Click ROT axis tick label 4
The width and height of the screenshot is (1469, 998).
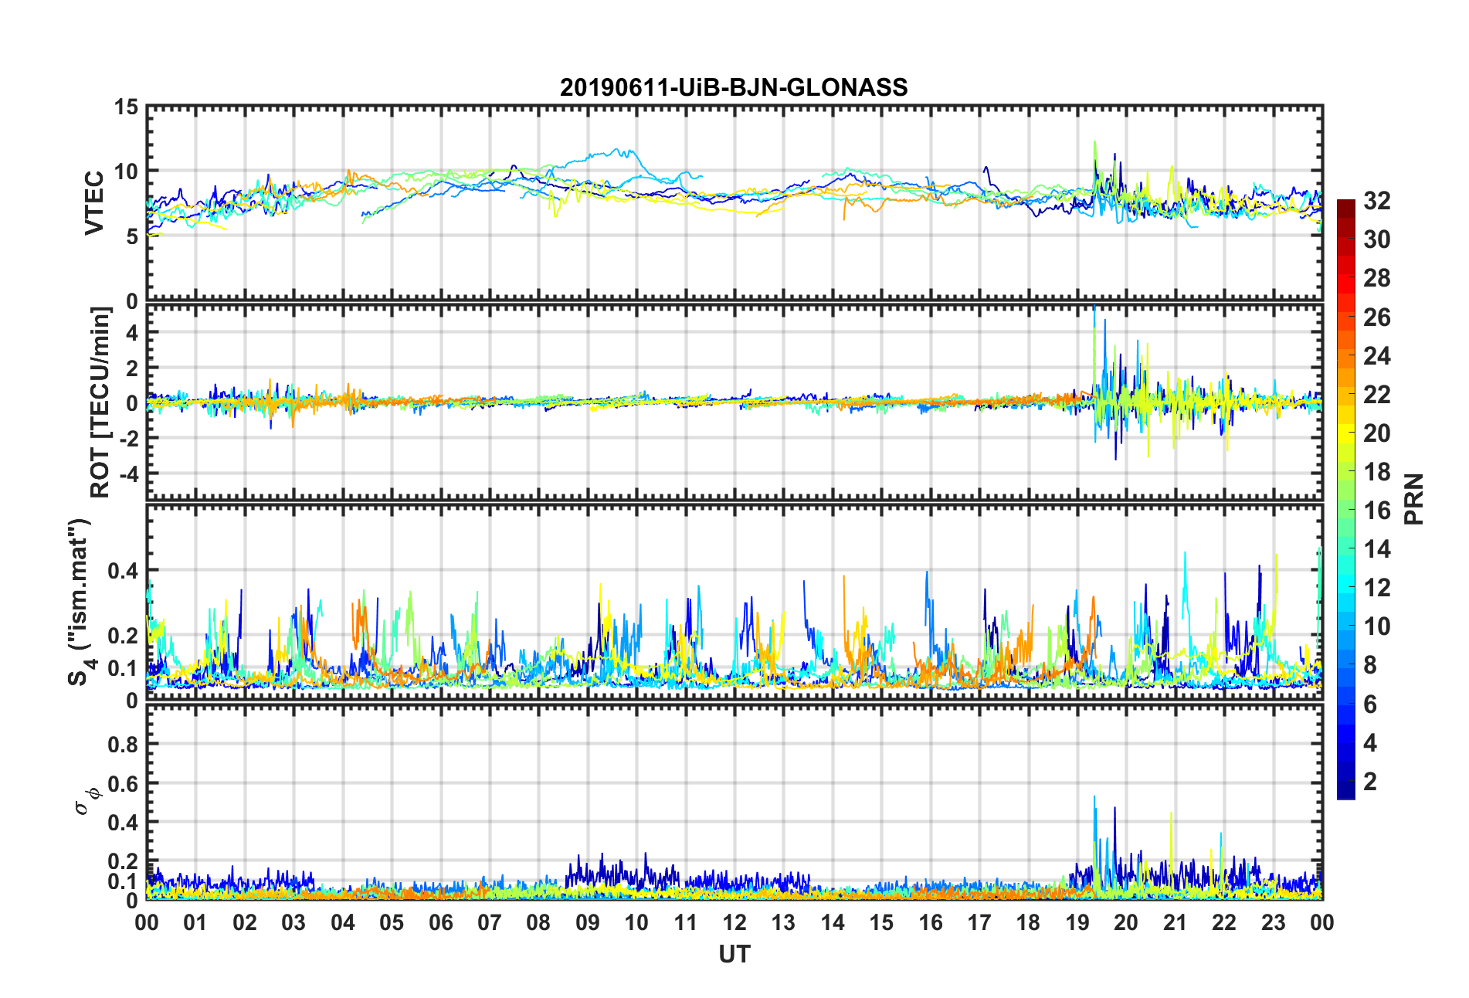(x=132, y=333)
